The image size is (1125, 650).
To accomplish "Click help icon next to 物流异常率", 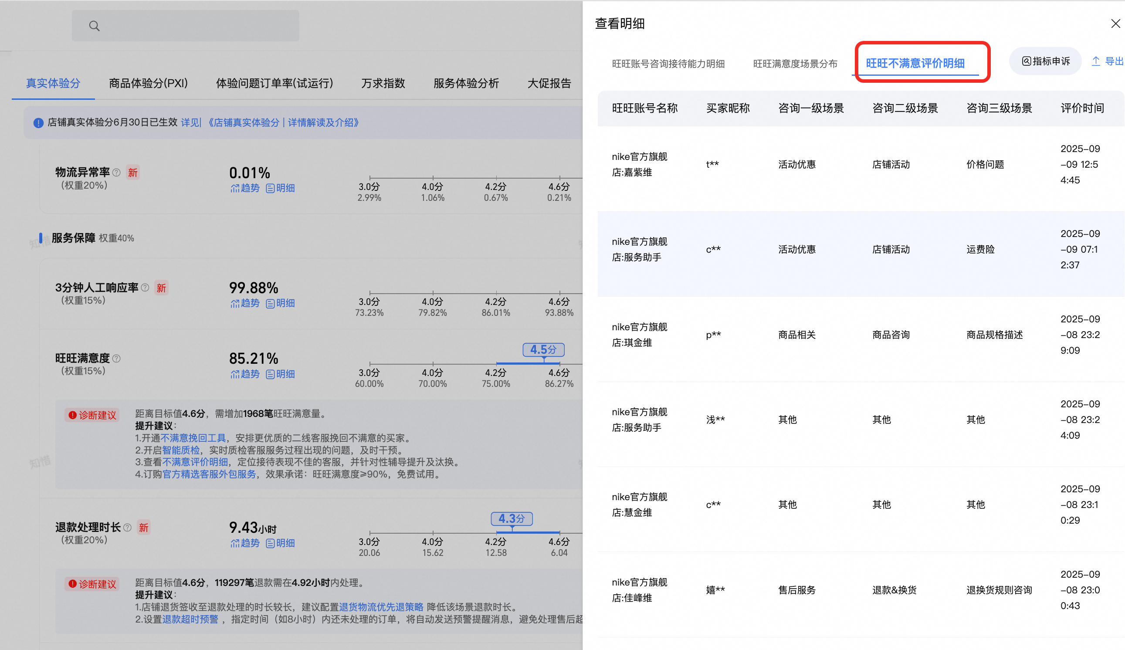I will coord(116,173).
